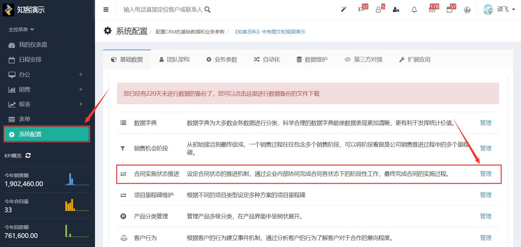Open the bell notifications icon
Image resolution: width=521 pixels, height=247 pixels.
click(x=414, y=10)
